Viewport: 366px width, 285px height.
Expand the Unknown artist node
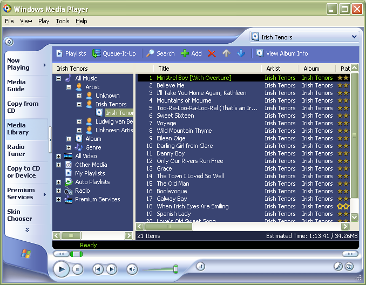point(79,96)
